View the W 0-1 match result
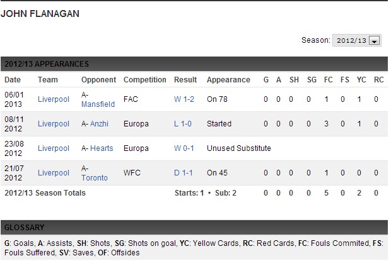 pos(184,148)
